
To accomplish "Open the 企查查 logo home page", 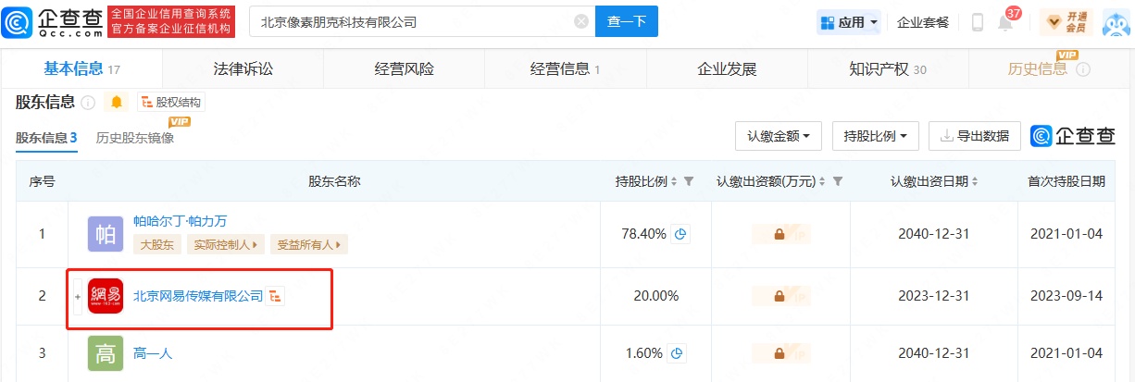I will click(52, 20).
